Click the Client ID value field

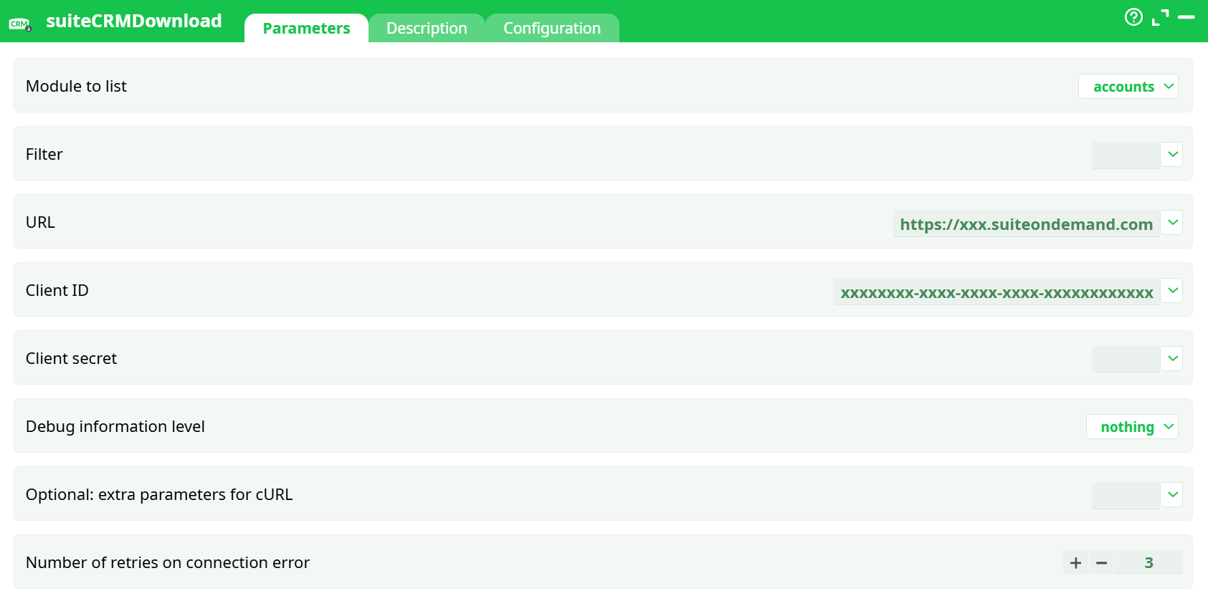[x=997, y=292]
